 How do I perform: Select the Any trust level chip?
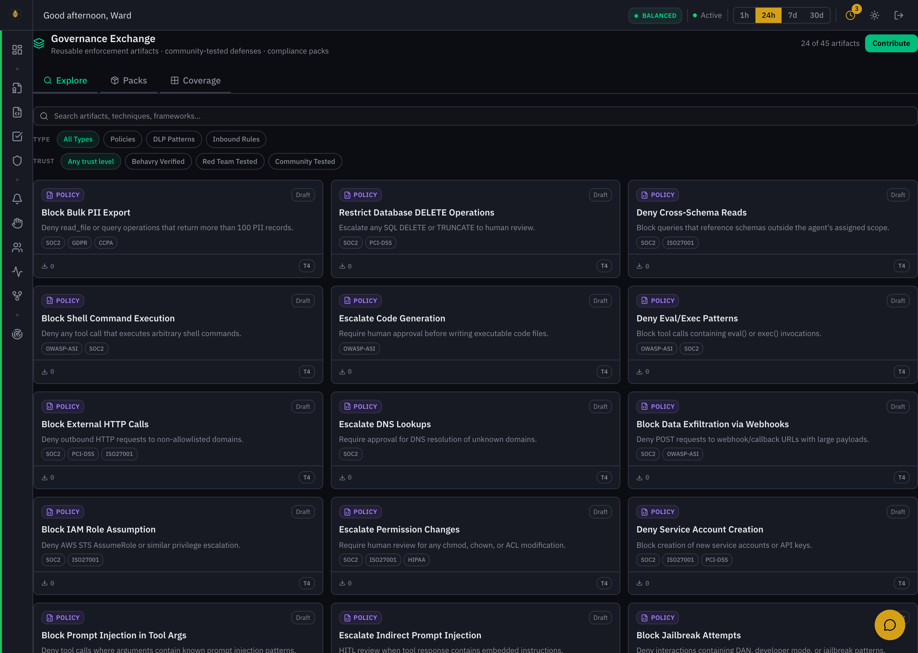91,161
